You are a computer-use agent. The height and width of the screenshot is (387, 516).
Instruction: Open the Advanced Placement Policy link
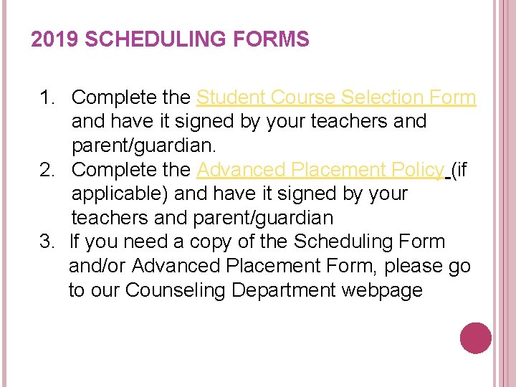[320, 170]
